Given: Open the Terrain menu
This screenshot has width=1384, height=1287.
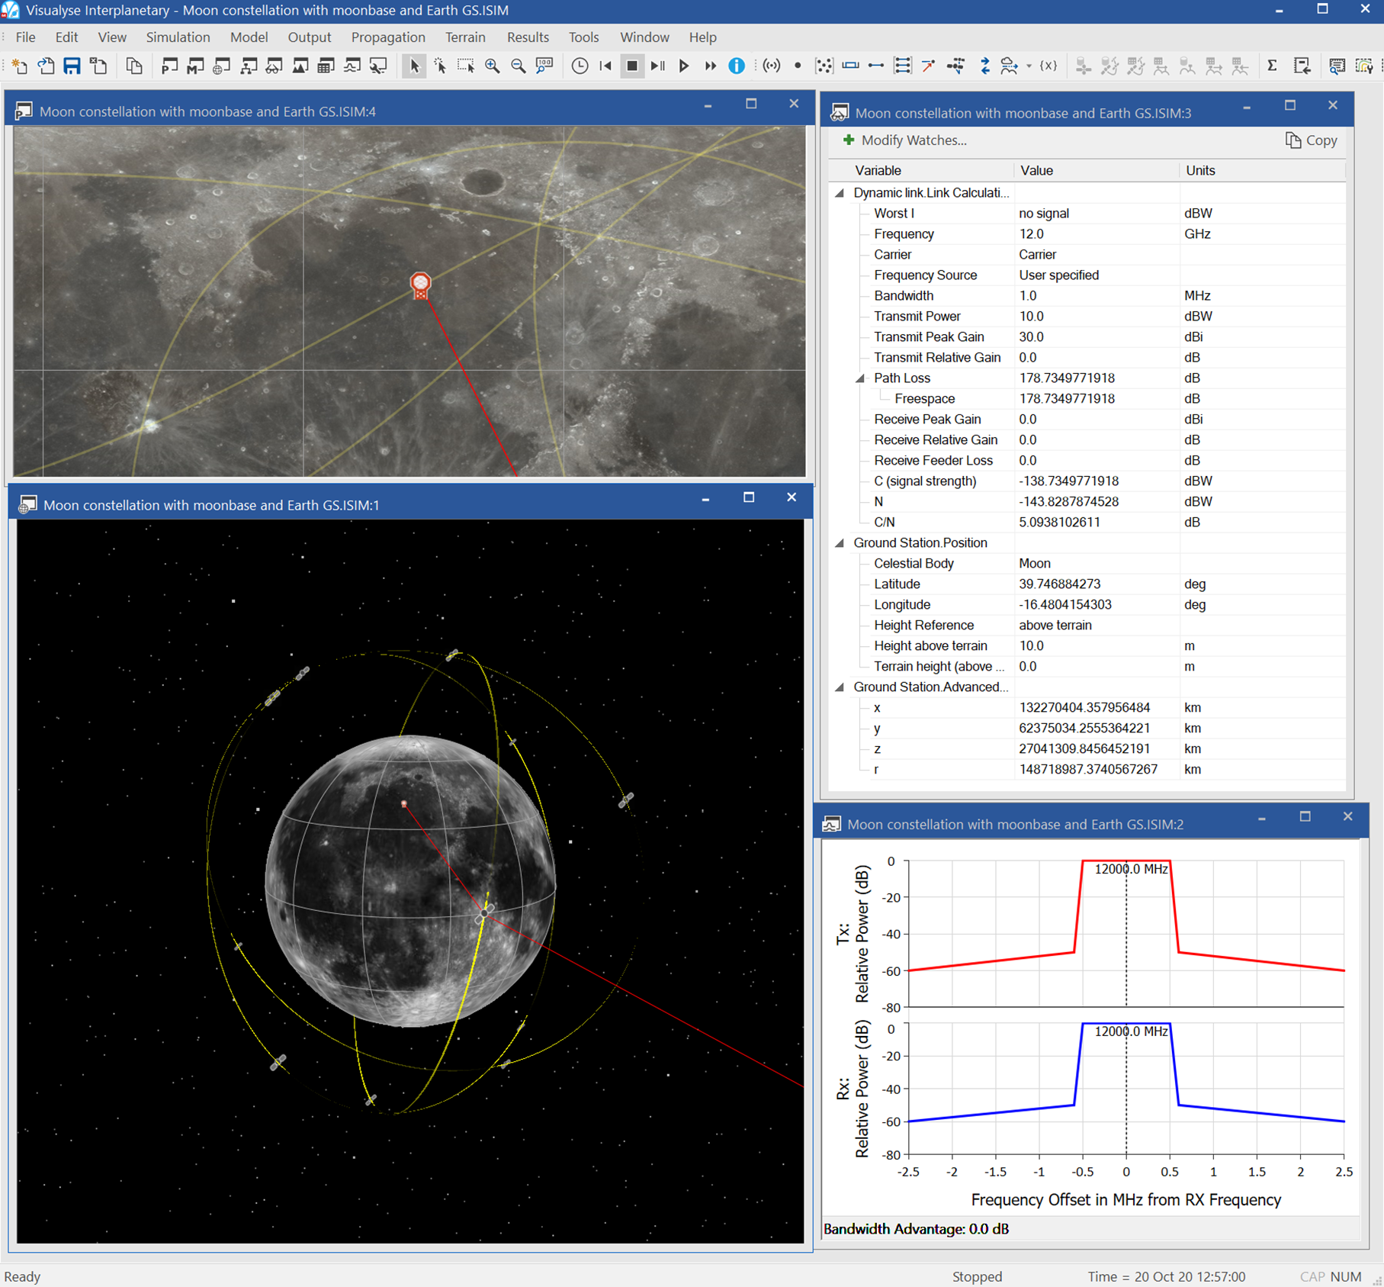Looking at the screenshot, I should pyautogui.click(x=465, y=37).
